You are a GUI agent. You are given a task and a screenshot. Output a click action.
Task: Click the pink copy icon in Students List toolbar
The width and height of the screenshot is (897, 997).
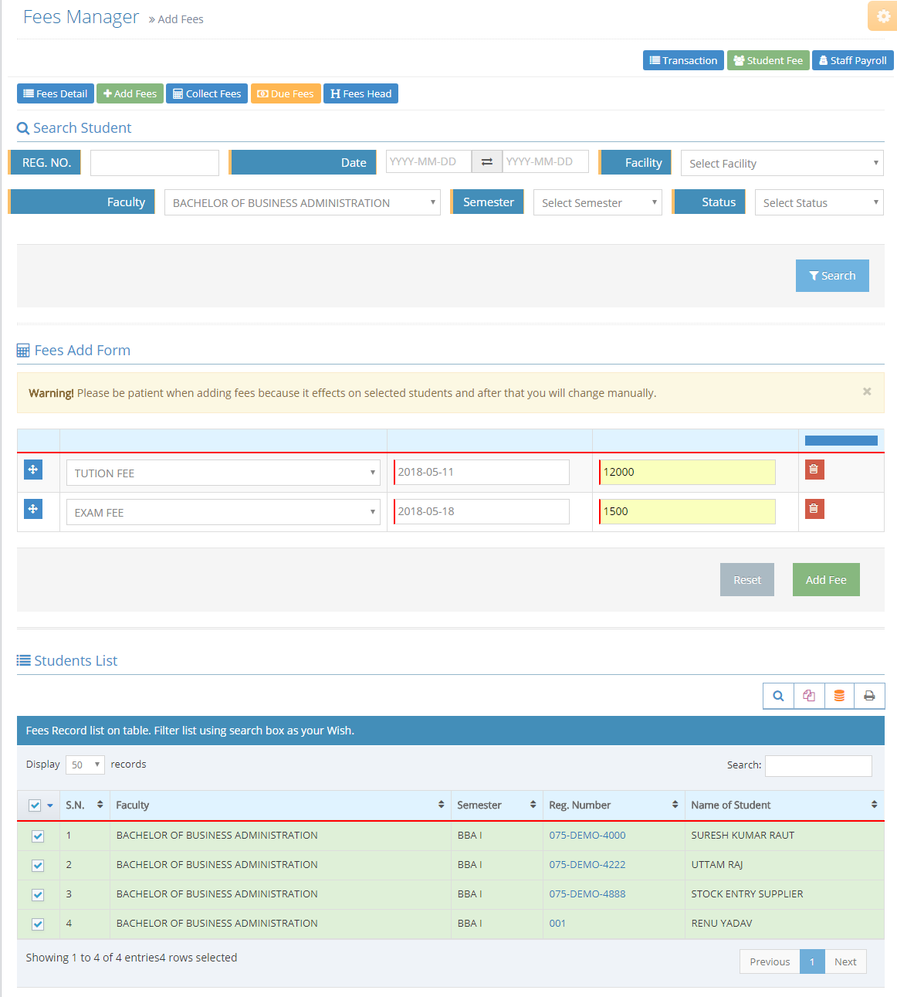pos(809,696)
